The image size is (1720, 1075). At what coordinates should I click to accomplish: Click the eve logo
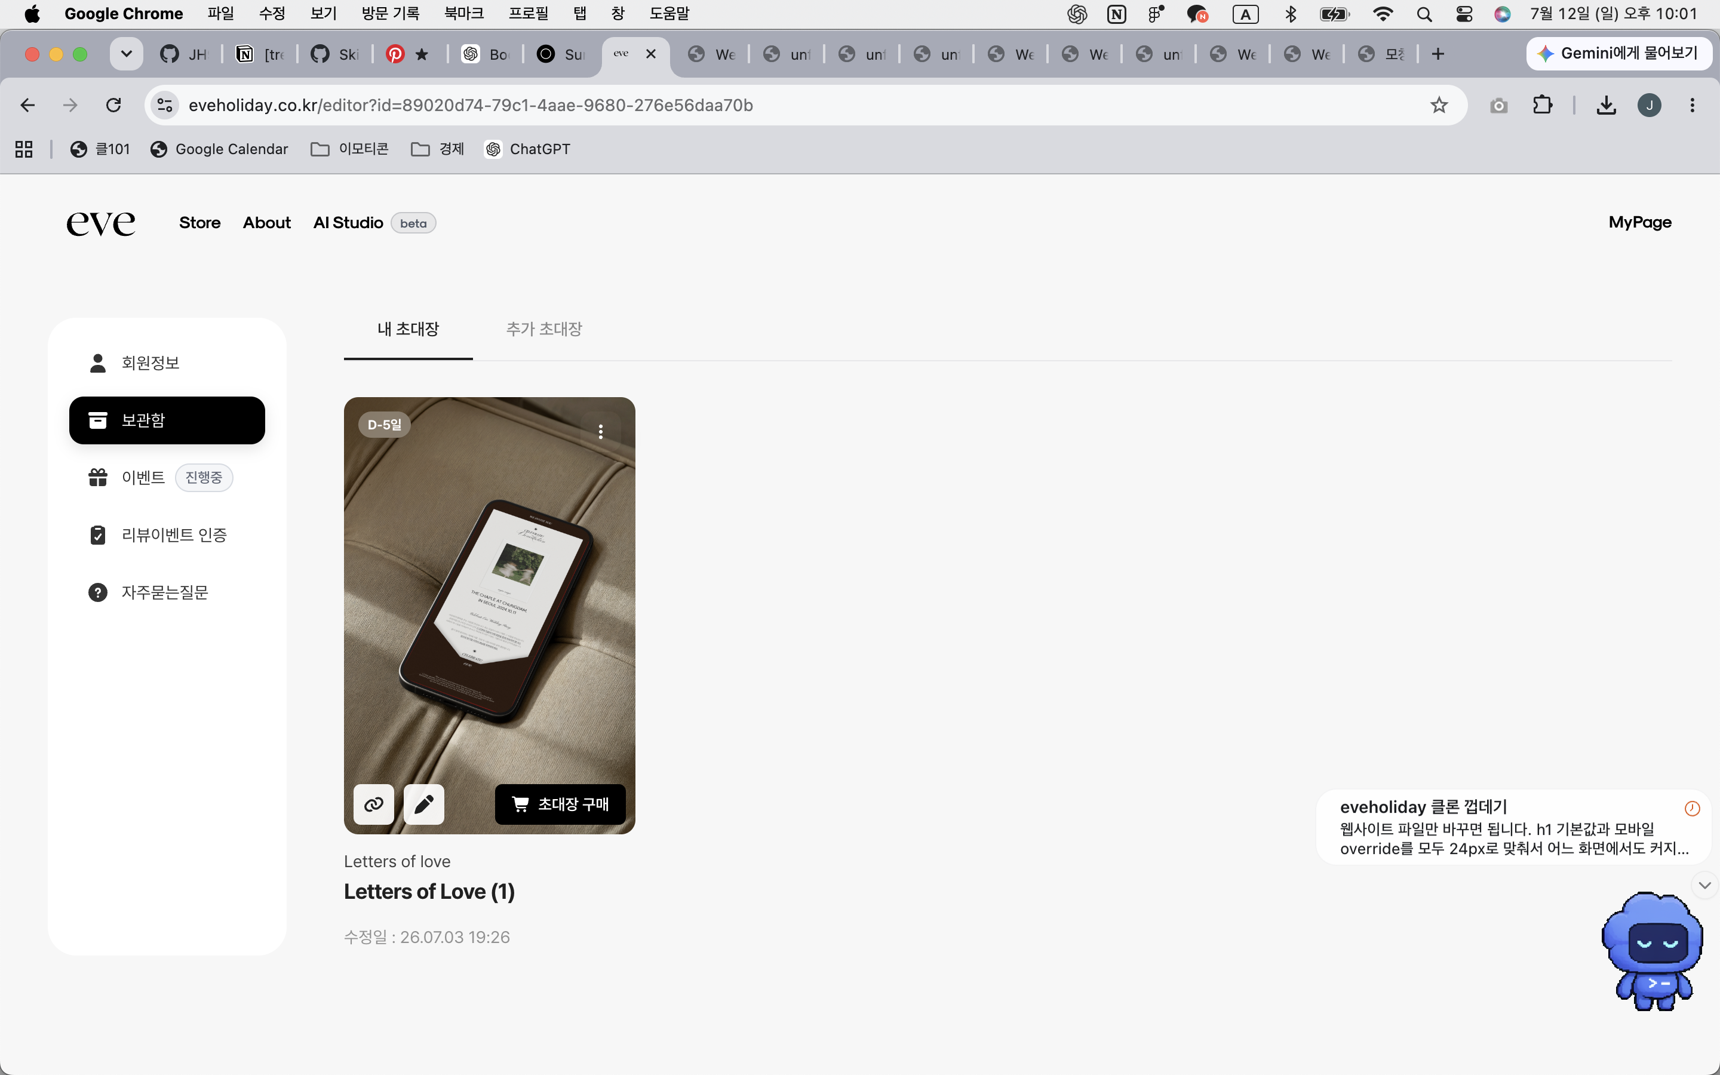coord(101,223)
